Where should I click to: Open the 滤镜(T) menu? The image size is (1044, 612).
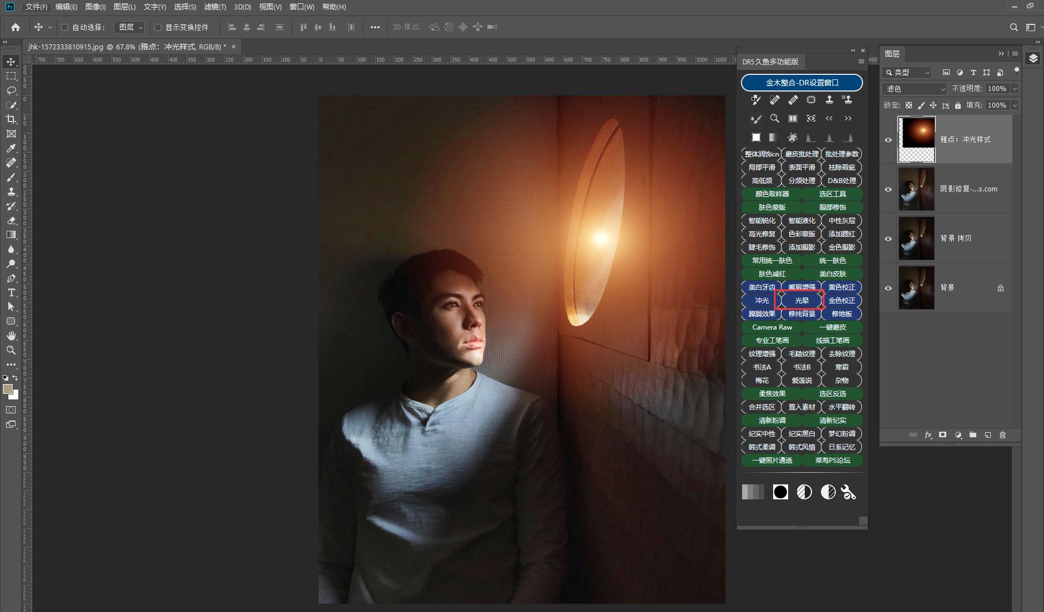215,7
